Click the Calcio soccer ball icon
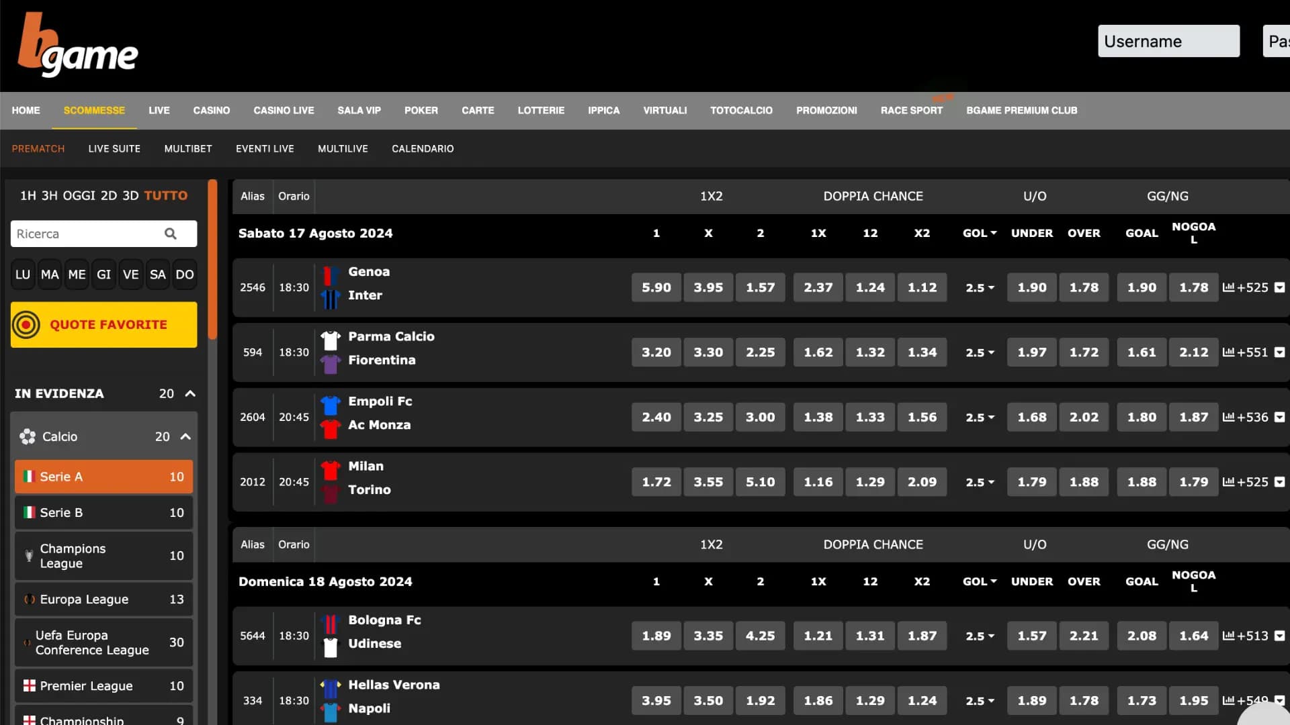1290x725 pixels. [28, 437]
